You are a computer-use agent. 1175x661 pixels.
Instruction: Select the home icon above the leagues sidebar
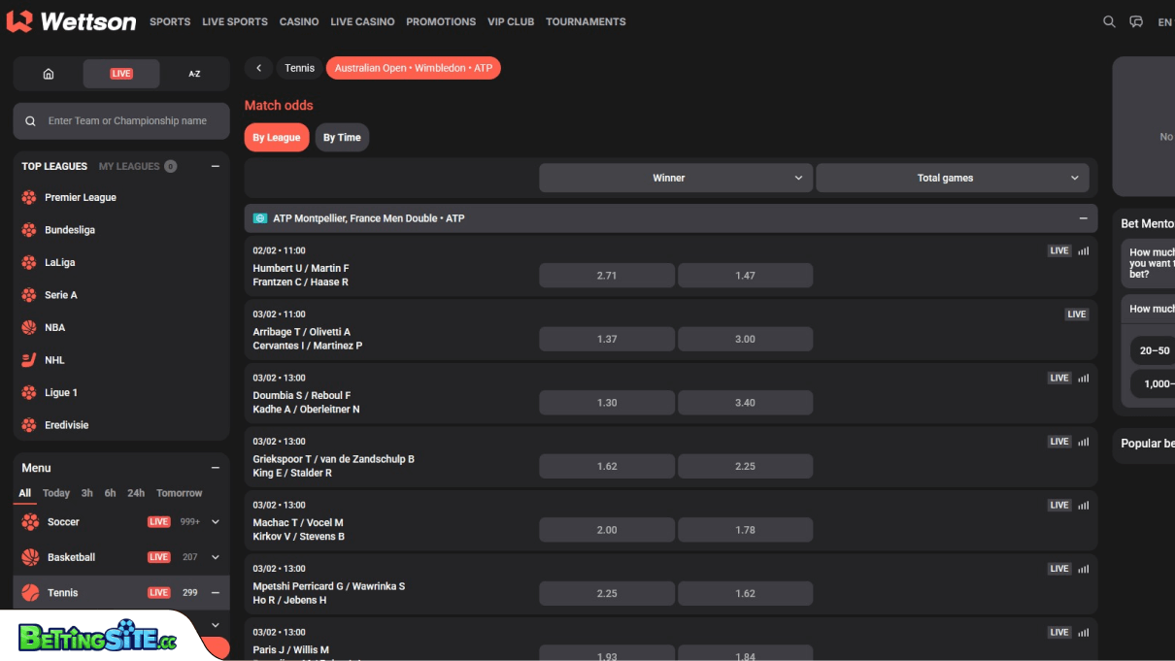click(x=47, y=73)
